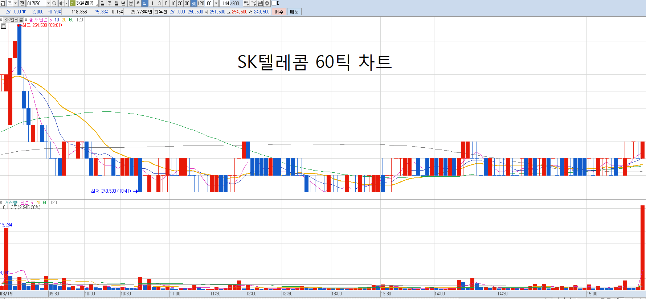Select the highlighted interval 60 button
This screenshot has width=646, height=299.
[194, 3]
